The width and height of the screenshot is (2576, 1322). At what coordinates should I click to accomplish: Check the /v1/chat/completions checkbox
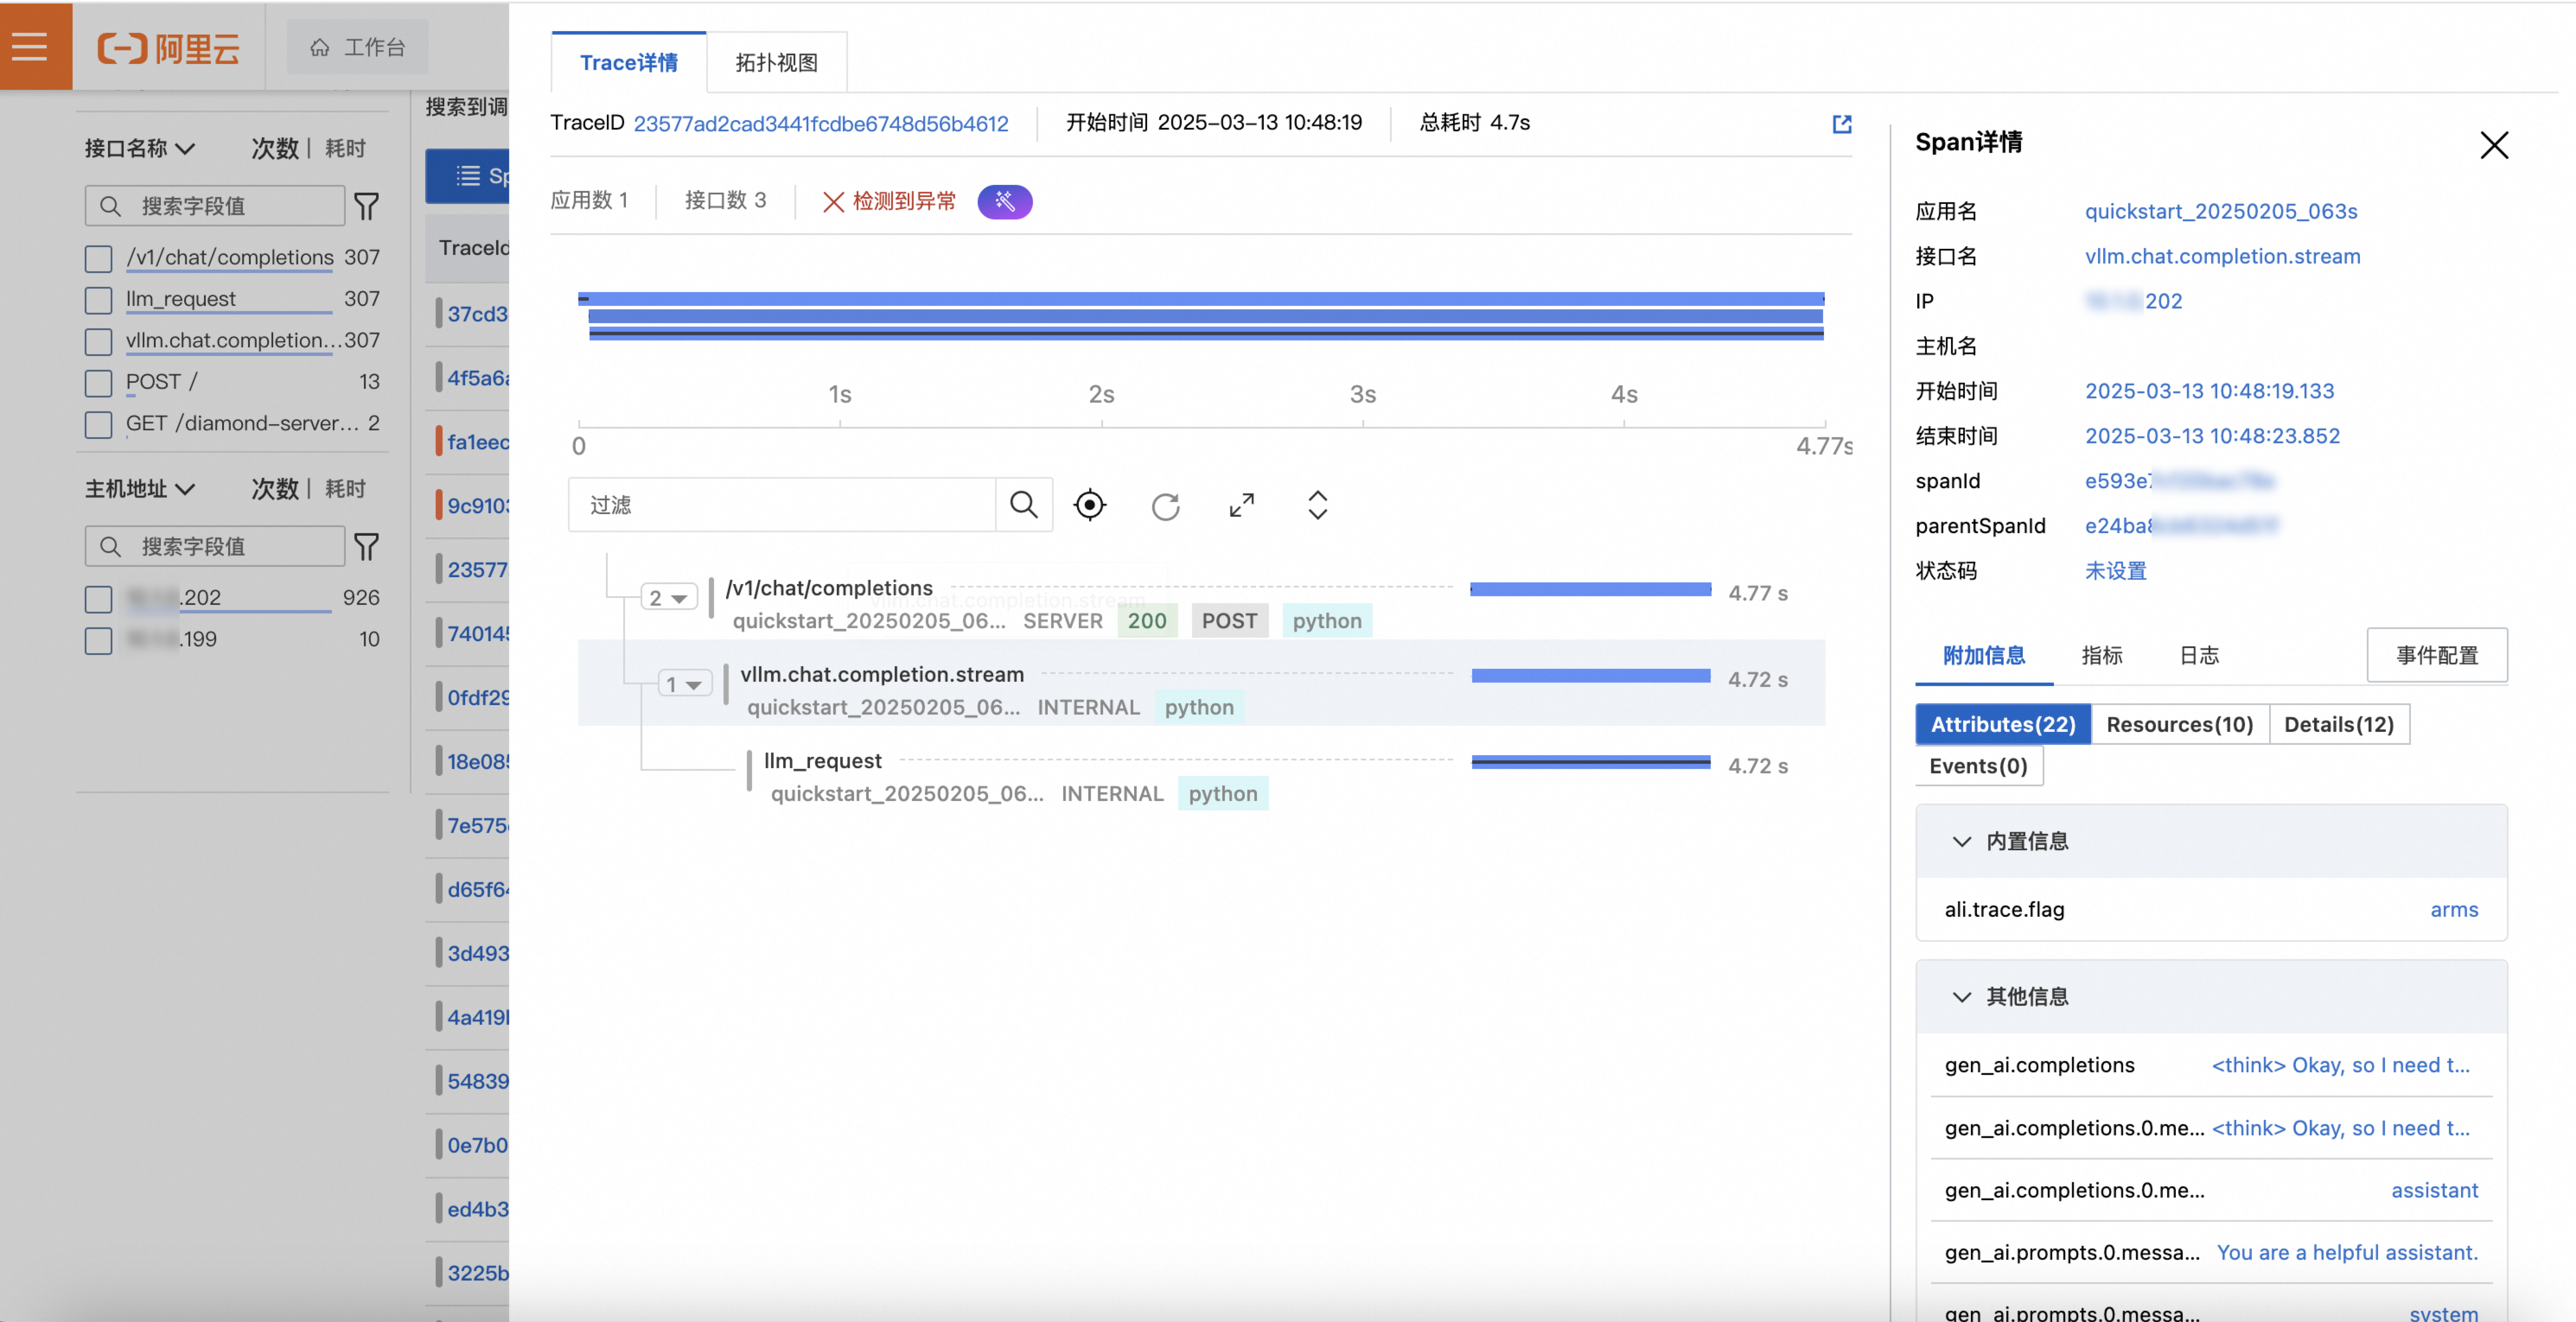(x=98, y=258)
